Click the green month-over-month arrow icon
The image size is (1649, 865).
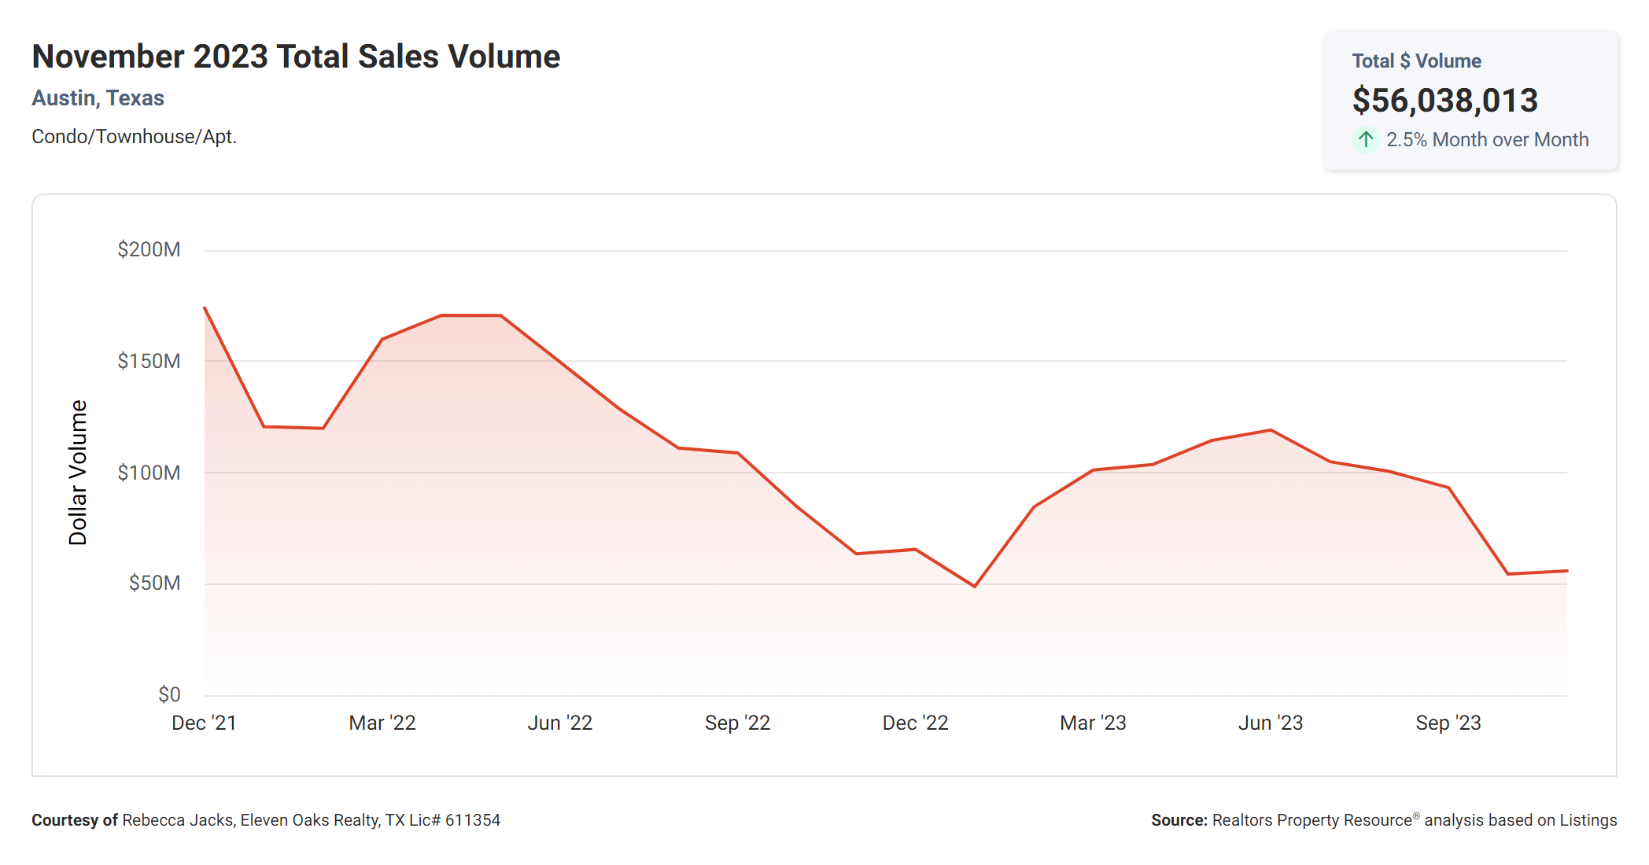point(1365,140)
